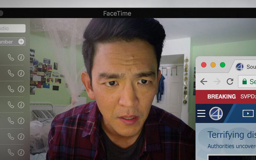256x160 pixels.
Task: Click the green padlock in the address bar
Action: [244, 81]
